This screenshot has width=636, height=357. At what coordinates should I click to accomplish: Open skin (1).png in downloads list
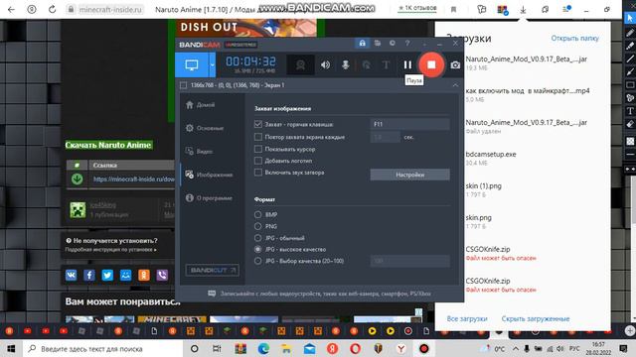484,185
